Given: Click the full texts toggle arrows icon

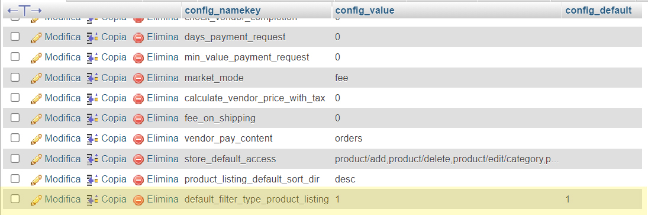Looking at the screenshot, I should coord(25,10).
